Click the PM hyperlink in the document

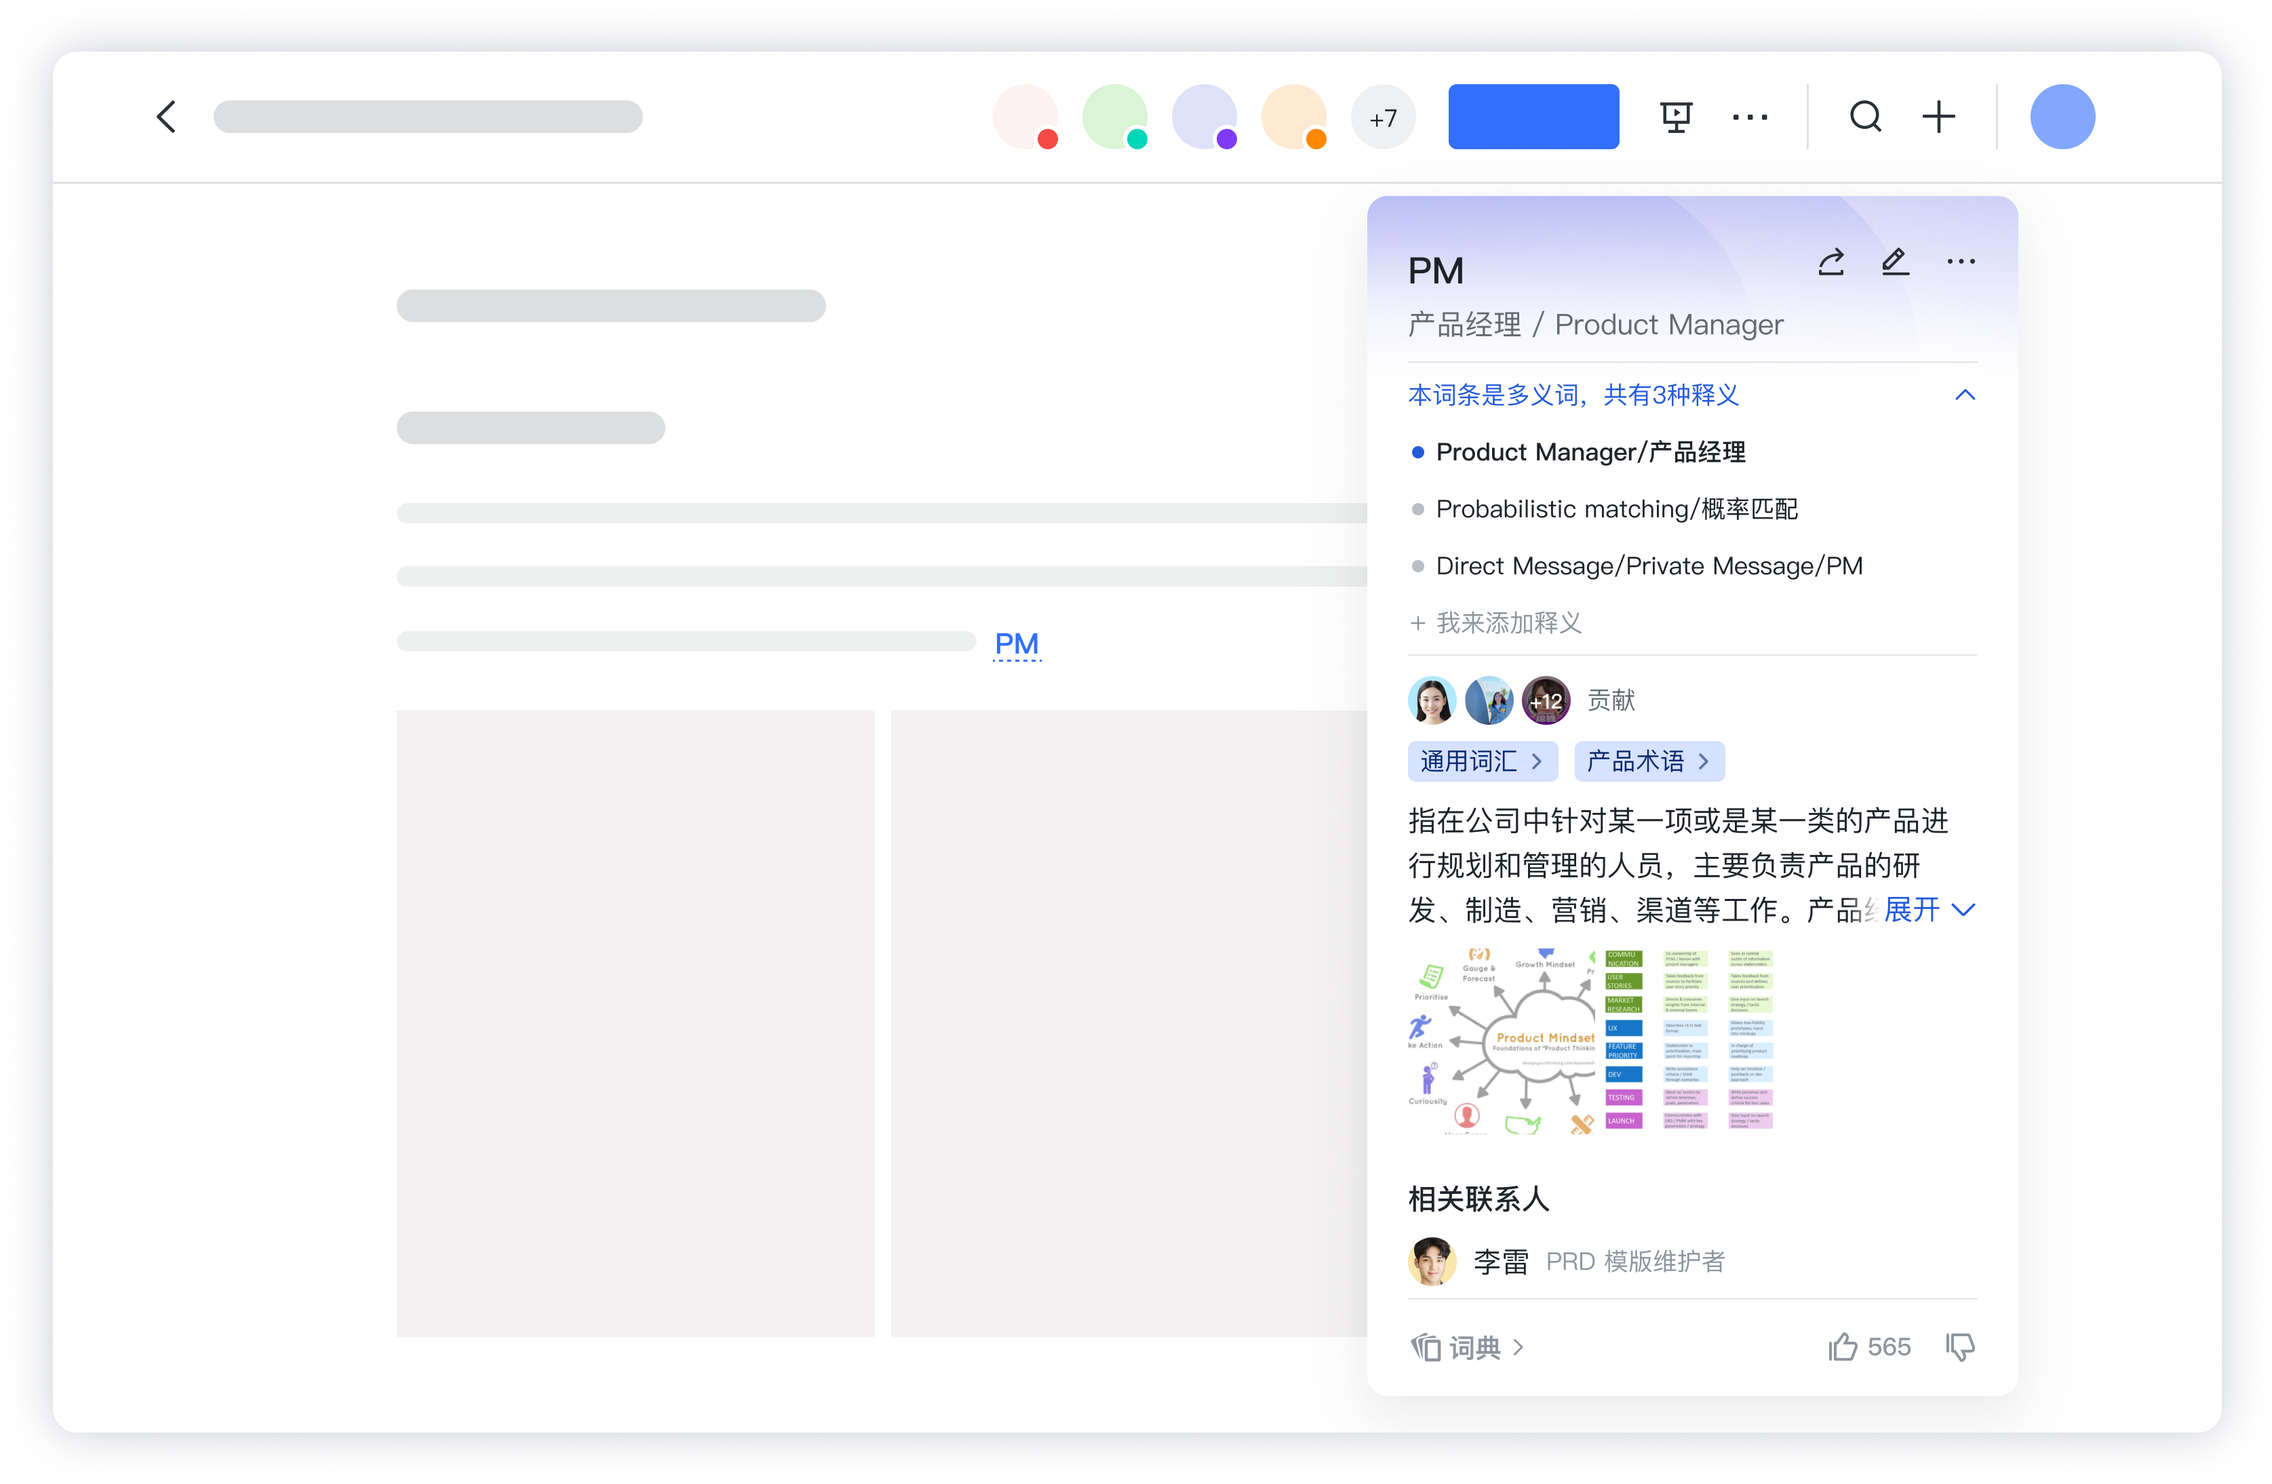pyautogui.click(x=1017, y=644)
